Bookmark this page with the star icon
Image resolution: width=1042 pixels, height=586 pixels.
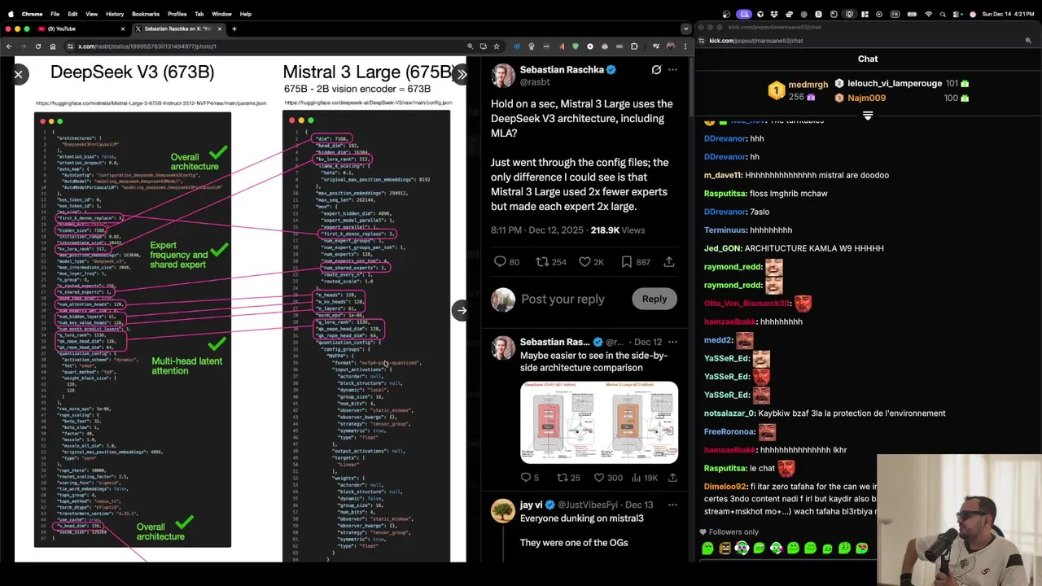[x=497, y=46]
